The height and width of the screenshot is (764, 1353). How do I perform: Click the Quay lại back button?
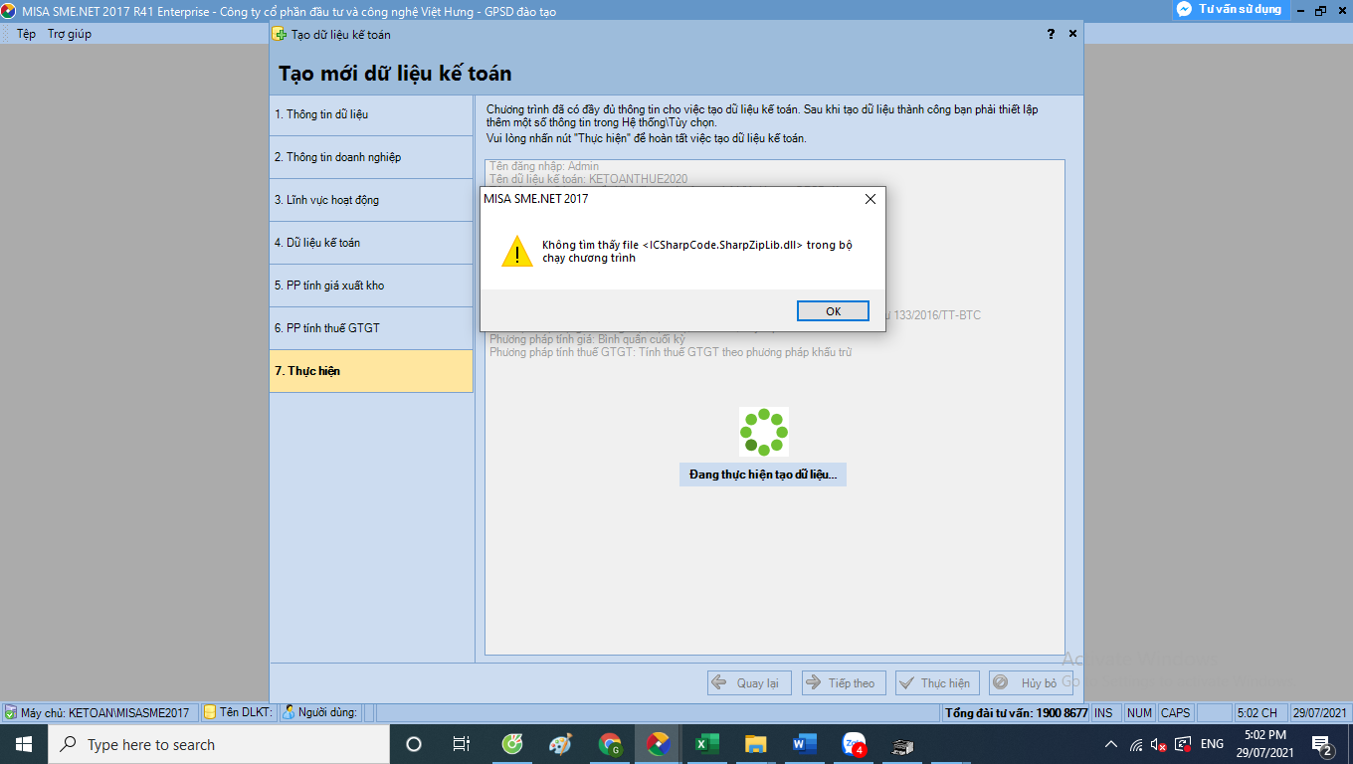(x=750, y=682)
